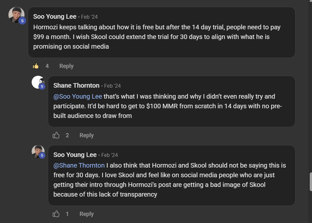View the 4 likes count on top comment
Viewport: 312px width, 223px height.
(47, 66)
